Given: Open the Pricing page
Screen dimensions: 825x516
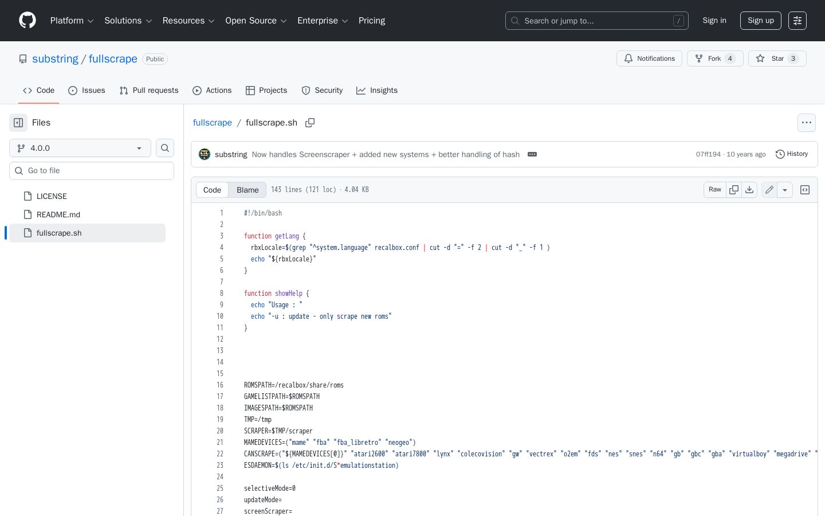Looking at the screenshot, I should point(372,21).
